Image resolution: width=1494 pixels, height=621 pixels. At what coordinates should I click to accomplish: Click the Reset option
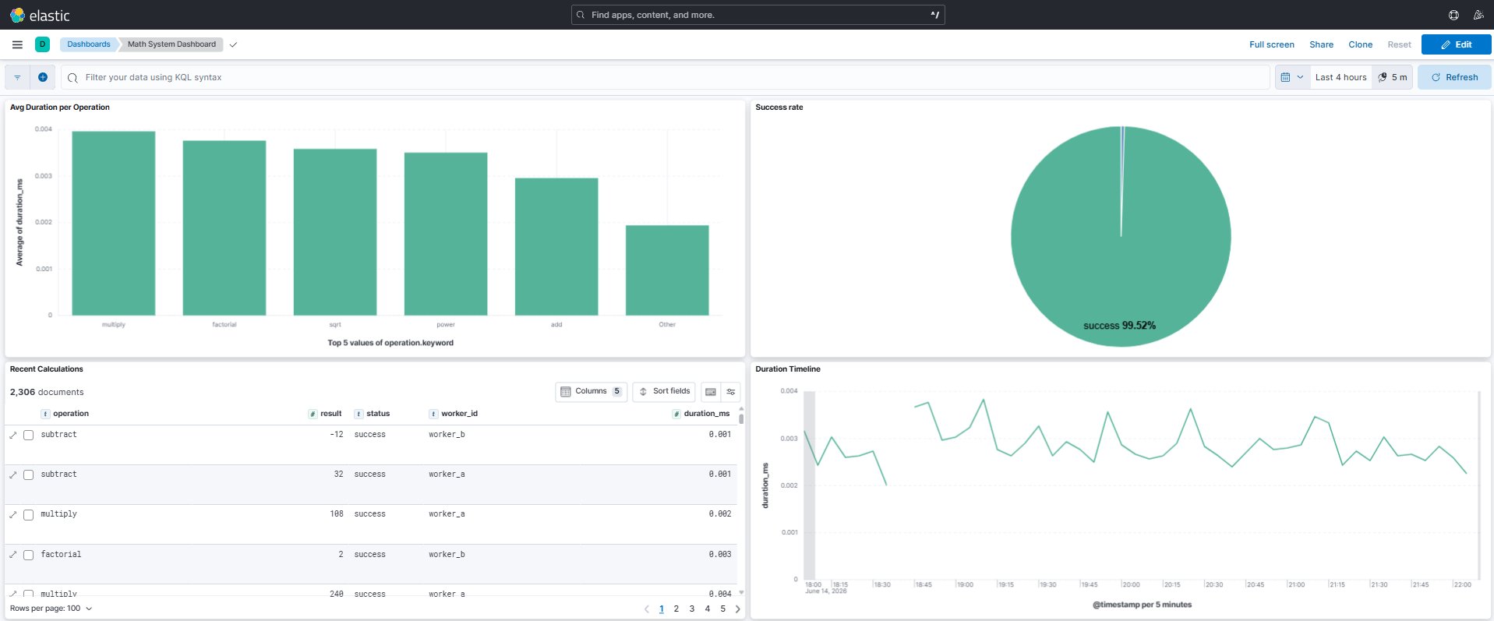1399,44
